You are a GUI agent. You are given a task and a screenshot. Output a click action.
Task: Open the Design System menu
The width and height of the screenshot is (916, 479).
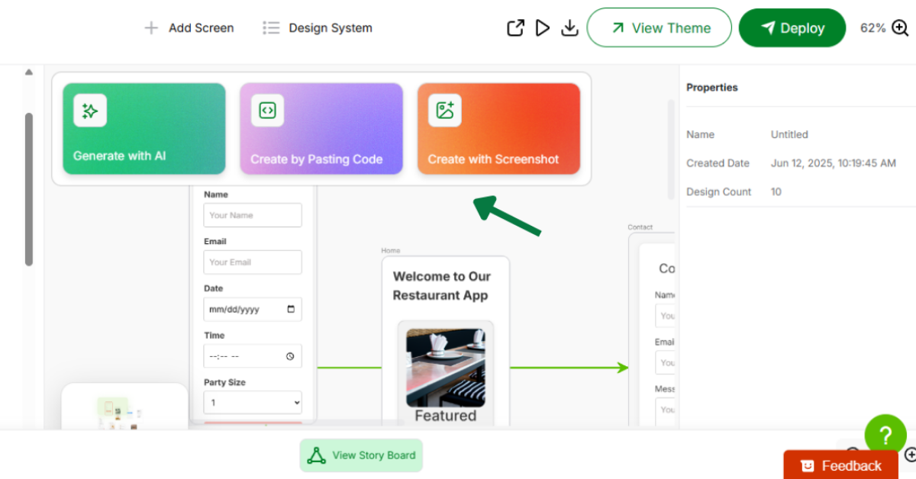click(318, 28)
